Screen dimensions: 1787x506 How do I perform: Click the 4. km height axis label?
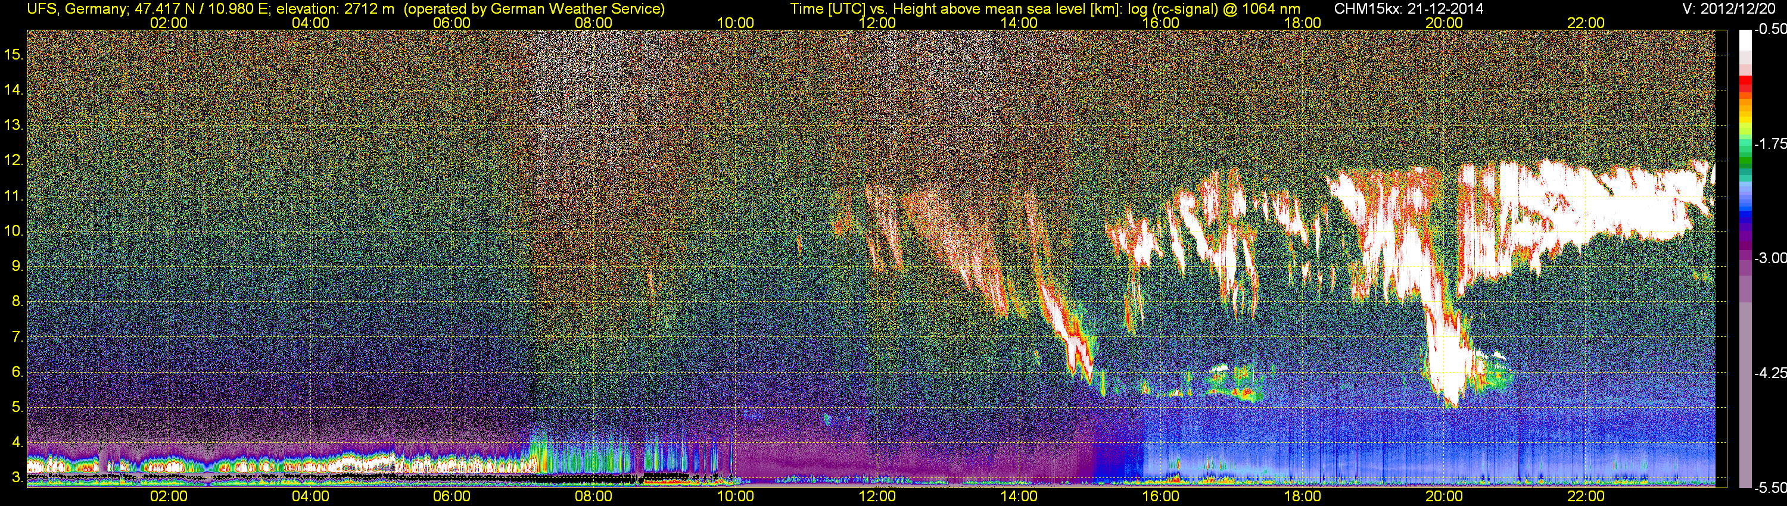click(x=17, y=442)
